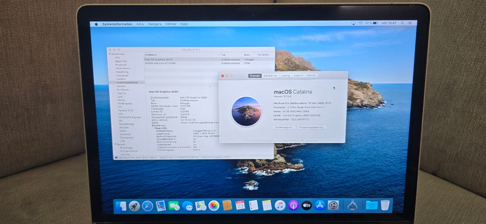Switch to the Service tab
Image resolution: width=486 pixels, height=224 pixels.
[x=311, y=76]
